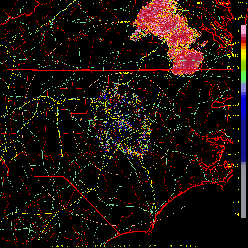This screenshot has width=248, height=248.
Task: Click the 0.733 legend value
Action: click(x=233, y=92)
